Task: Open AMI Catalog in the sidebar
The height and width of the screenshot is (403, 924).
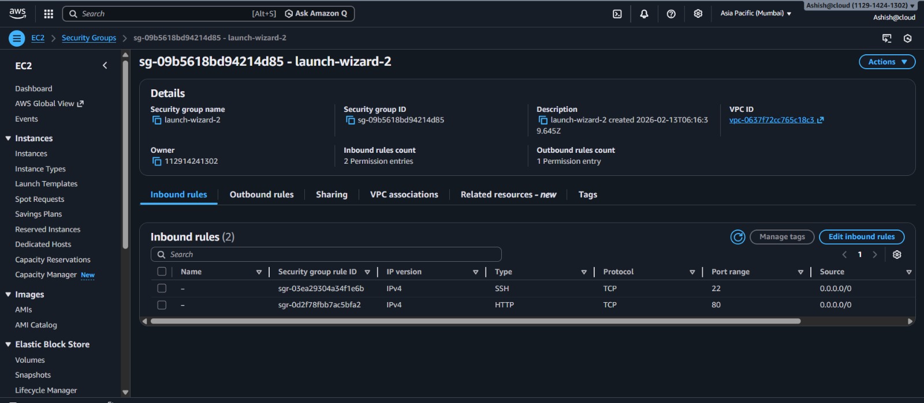Action: pos(36,325)
